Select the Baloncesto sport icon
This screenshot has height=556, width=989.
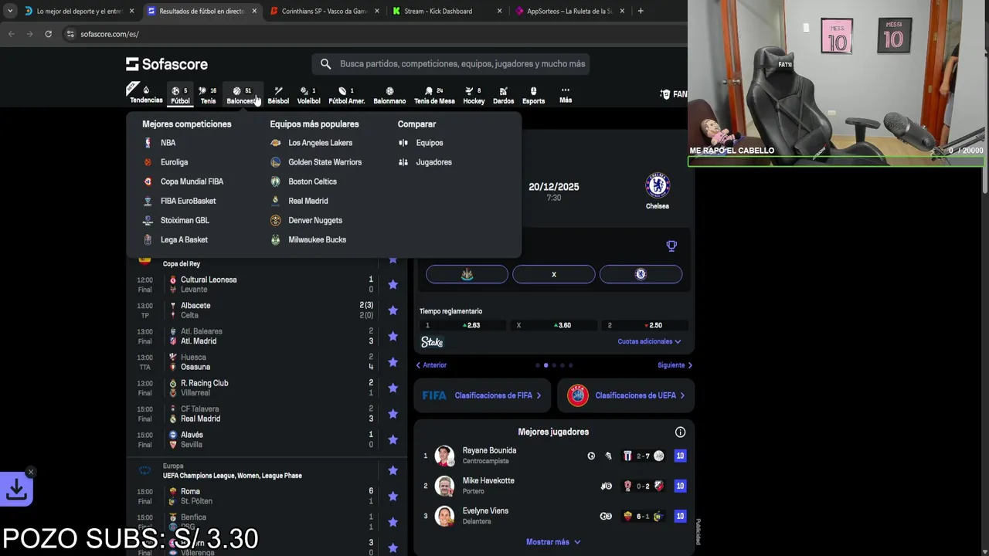tap(243, 94)
